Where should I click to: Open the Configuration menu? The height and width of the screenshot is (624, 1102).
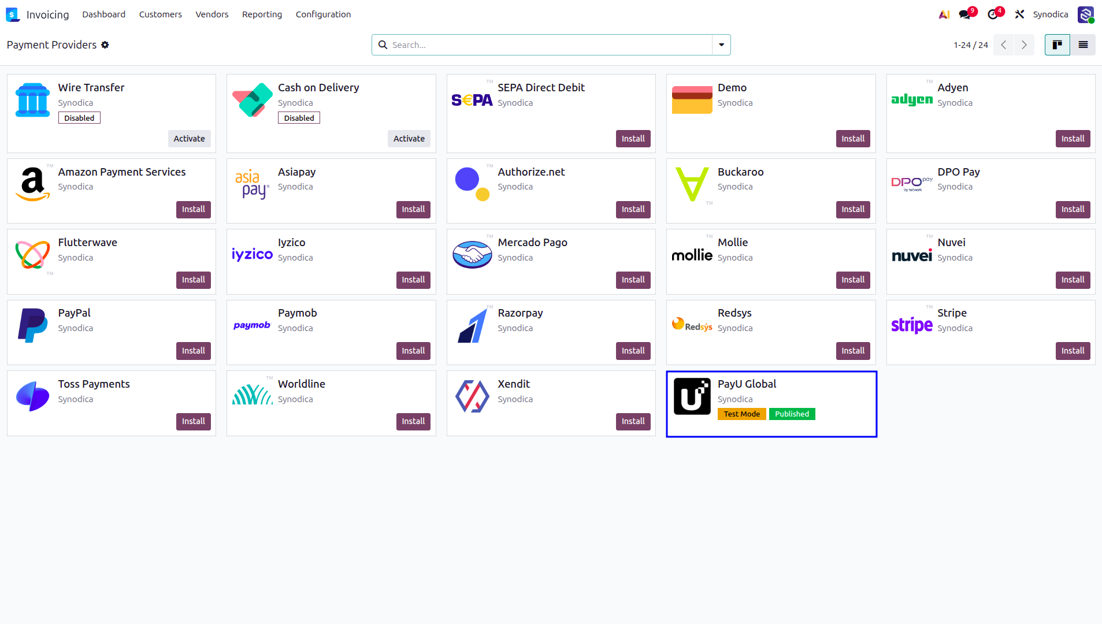pyautogui.click(x=323, y=14)
